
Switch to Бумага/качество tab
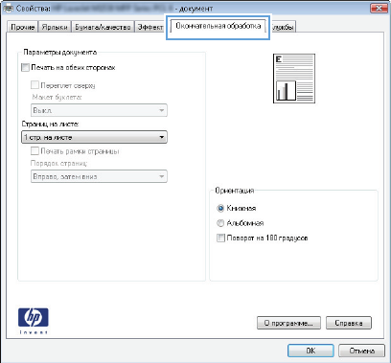pyautogui.click(x=103, y=27)
